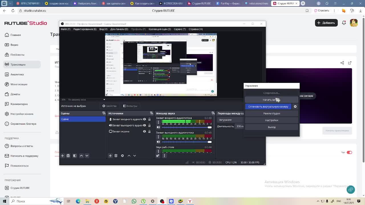Viewport: 365px width, 205px height.
Task: Open Настройки канала in the sidebar
Action: coord(22,114)
